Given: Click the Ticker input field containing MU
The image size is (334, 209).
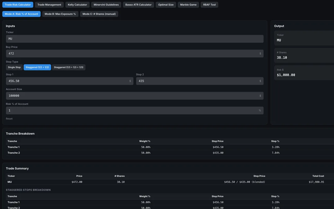Looking at the screenshot, I should tap(135, 39).
